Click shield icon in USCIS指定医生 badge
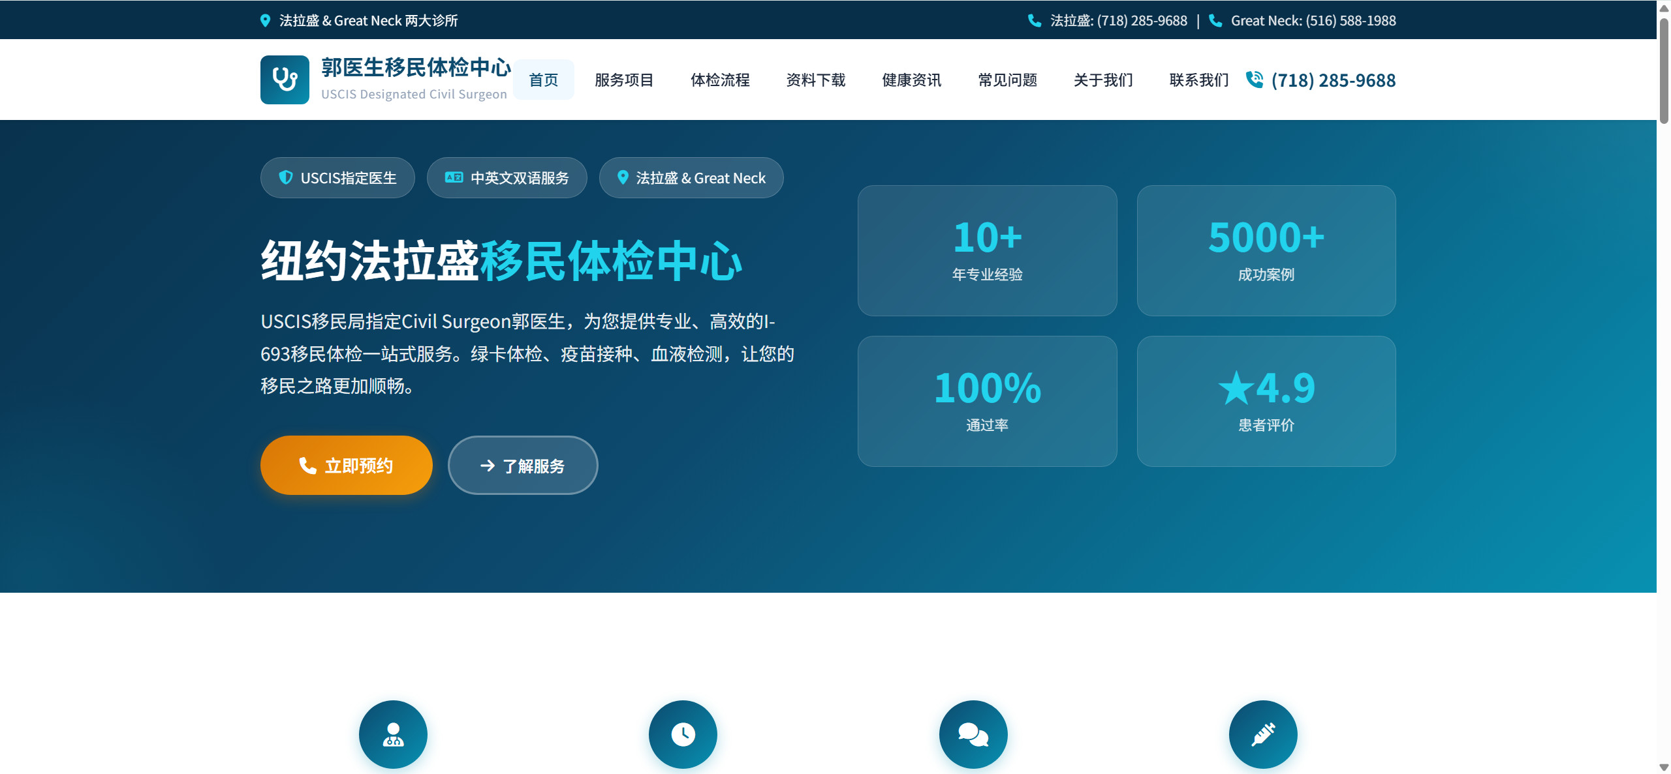The image size is (1671, 774). (x=286, y=177)
